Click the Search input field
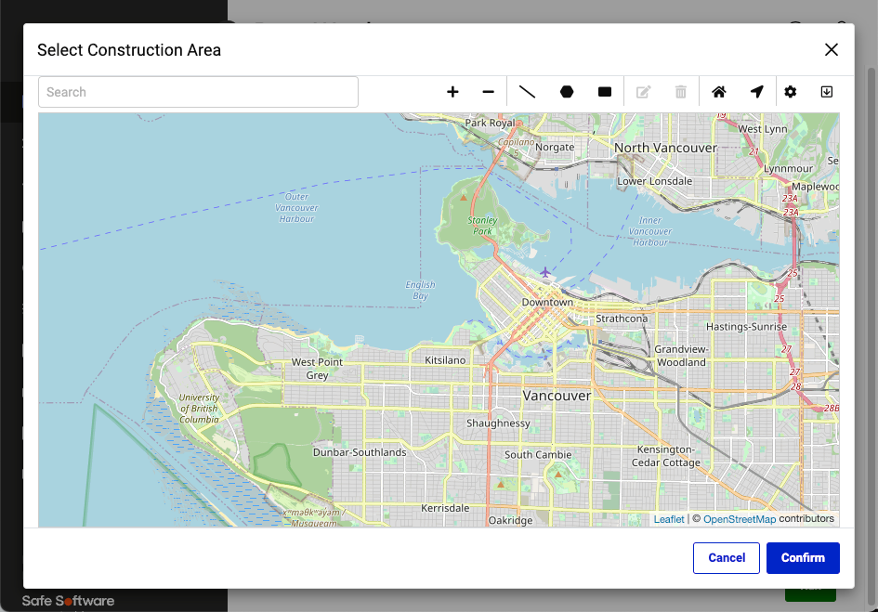The height and width of the screenshot is (612, 878). point(198,92)
